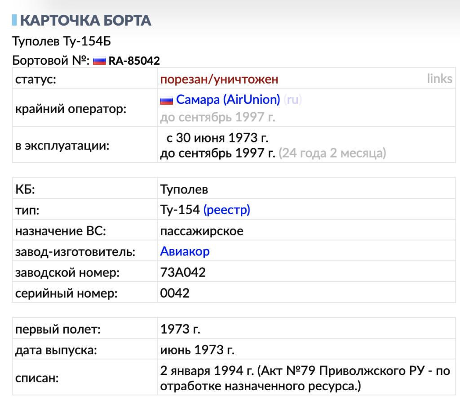The image size is (460, 397).
Task: Open the Авиакор manufacturer page
Action: (185, 251)
